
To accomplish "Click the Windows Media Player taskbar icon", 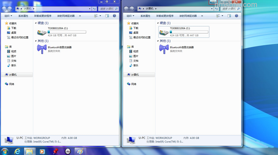I will (42, 151).
